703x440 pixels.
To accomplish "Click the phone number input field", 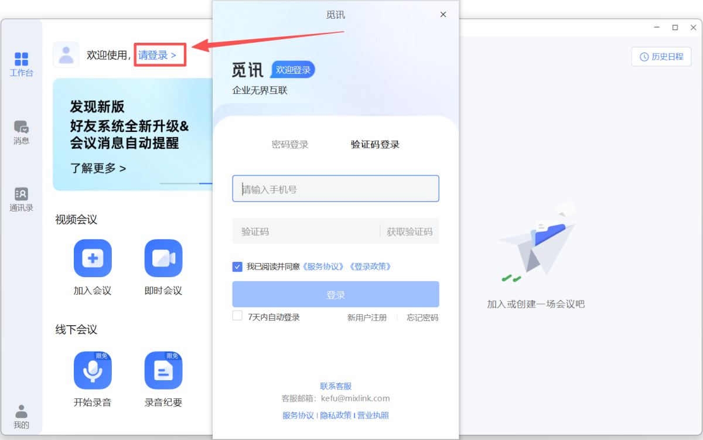I will point(335,188).
